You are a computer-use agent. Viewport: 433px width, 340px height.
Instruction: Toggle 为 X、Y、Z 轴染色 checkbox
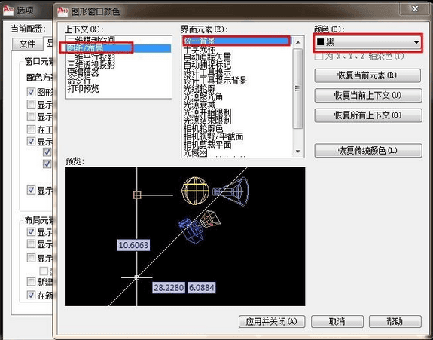(x=319, y=57)
